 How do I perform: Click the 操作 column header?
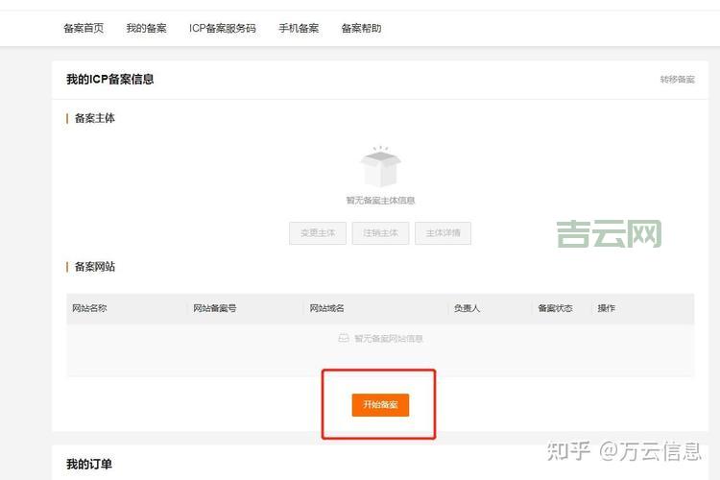coord(606,308)
